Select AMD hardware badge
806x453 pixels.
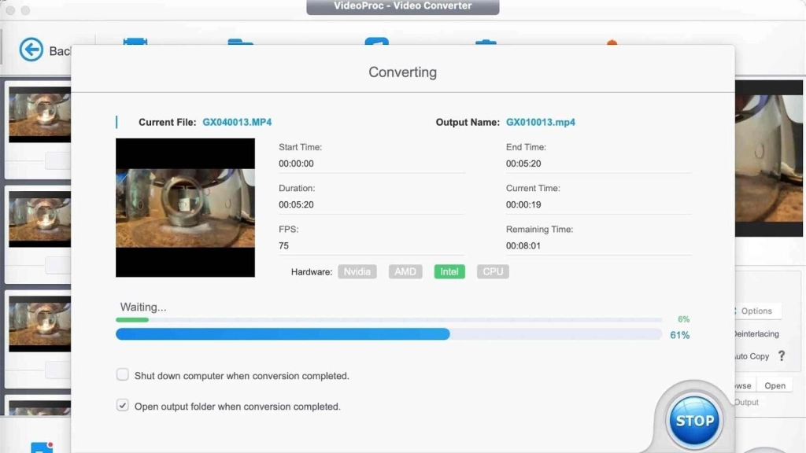click(x=405, y=271)
